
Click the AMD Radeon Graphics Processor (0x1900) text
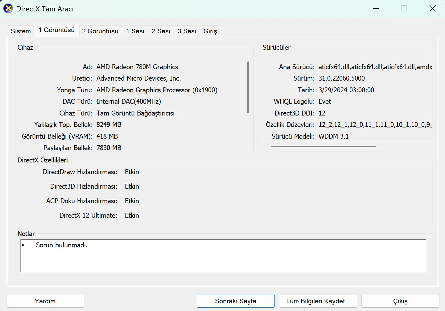pos(157,90)
